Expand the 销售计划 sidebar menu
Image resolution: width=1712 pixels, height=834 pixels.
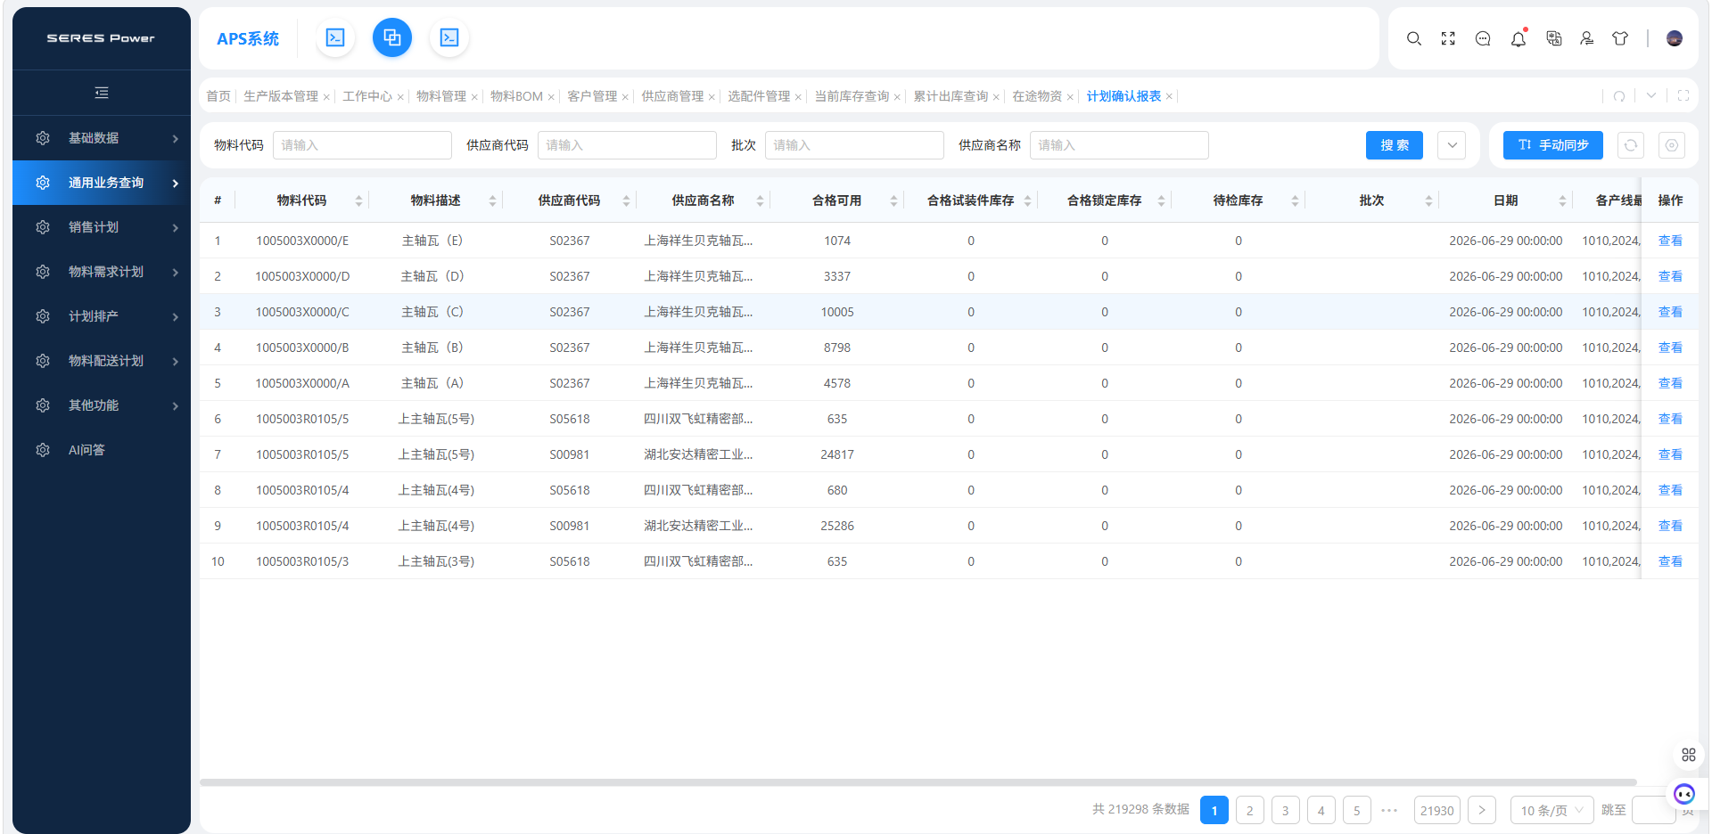pyautogui.click(x=102, y=227)
